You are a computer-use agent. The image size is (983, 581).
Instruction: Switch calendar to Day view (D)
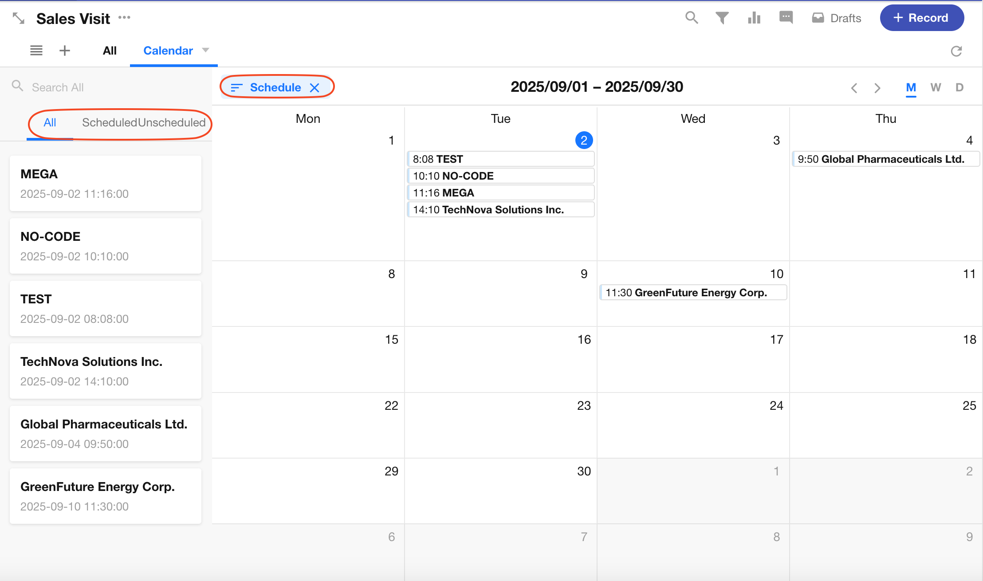959,87
